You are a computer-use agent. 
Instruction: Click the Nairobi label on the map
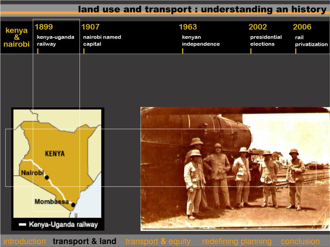coord(33,173)
